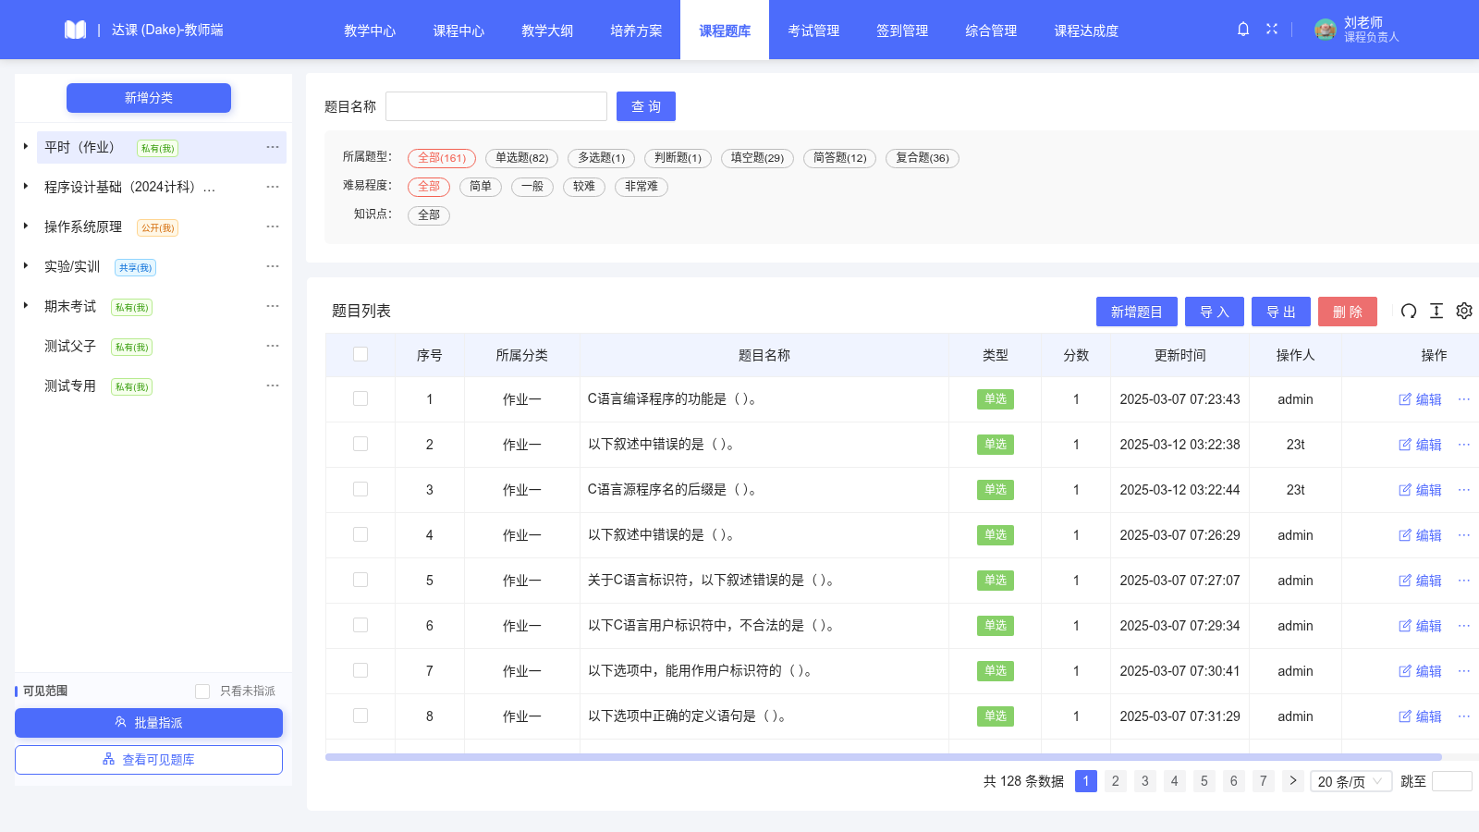
Task: Click the horizontal table scrollbar
Action: coord(884,757)
